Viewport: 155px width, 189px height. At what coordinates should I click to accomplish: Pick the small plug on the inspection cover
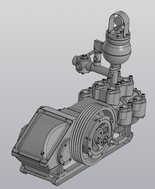pyautogui.click(x=42, y=153)
